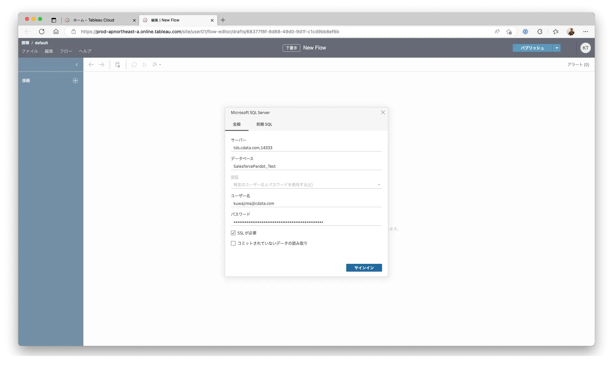The image size is (613, 370).
Task: Collapse the connections side pane
Action: [77, 64]
